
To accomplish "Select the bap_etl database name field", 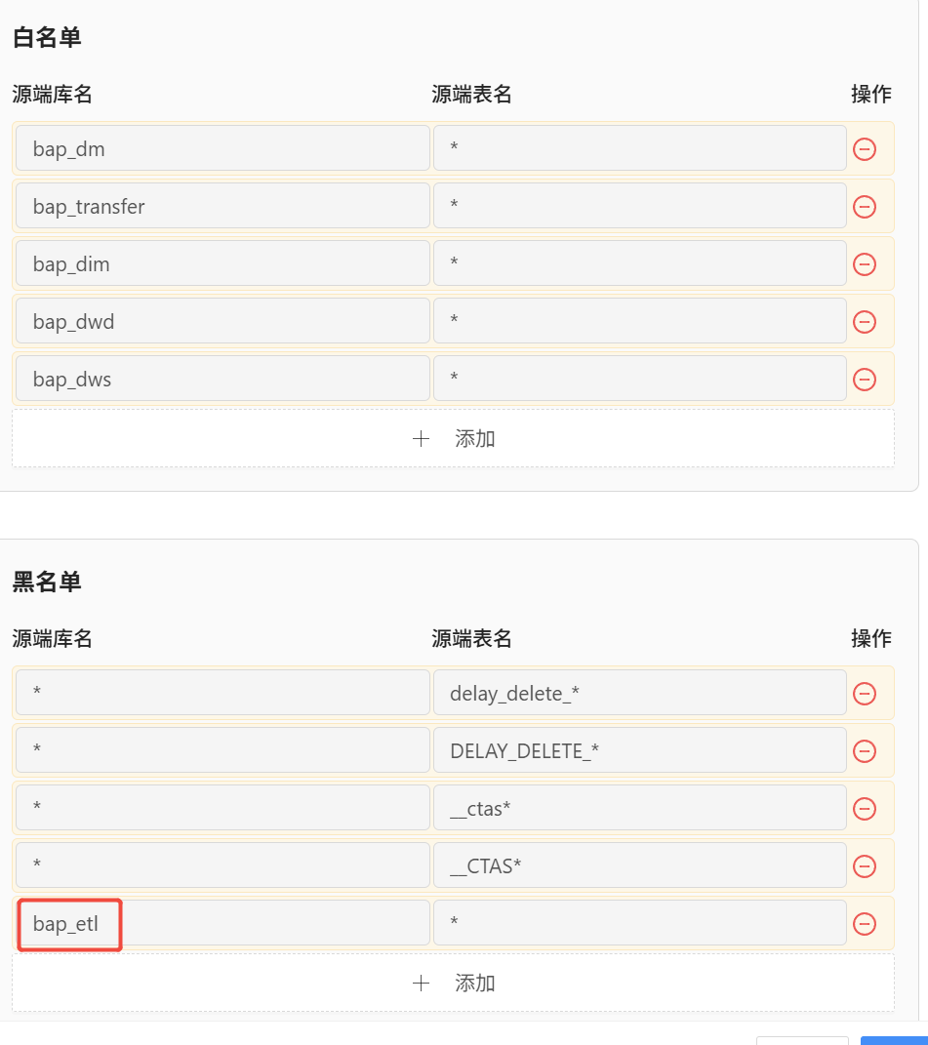I will click(222, 922).
